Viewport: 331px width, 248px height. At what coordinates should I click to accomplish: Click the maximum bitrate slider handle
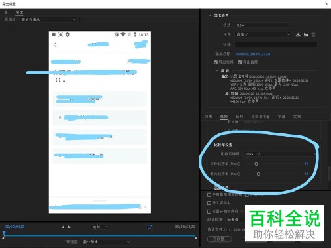pyautogui.click(x=258, y=174)
